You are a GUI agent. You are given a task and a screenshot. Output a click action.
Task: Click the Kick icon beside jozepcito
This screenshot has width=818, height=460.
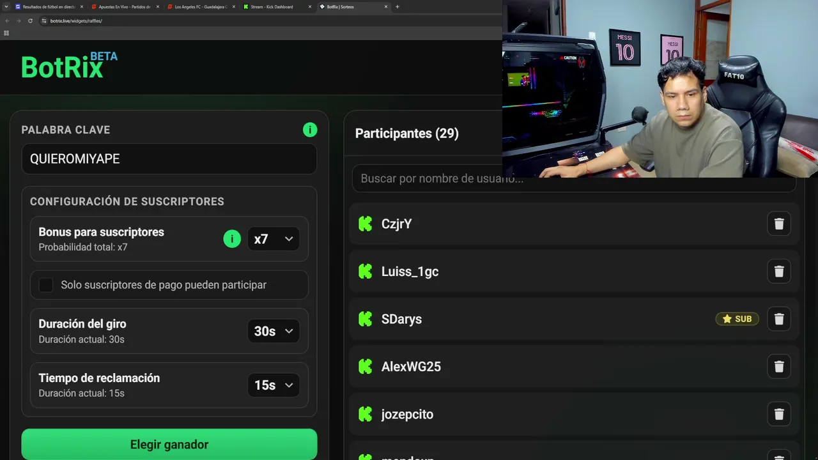[x=365, y=414]
